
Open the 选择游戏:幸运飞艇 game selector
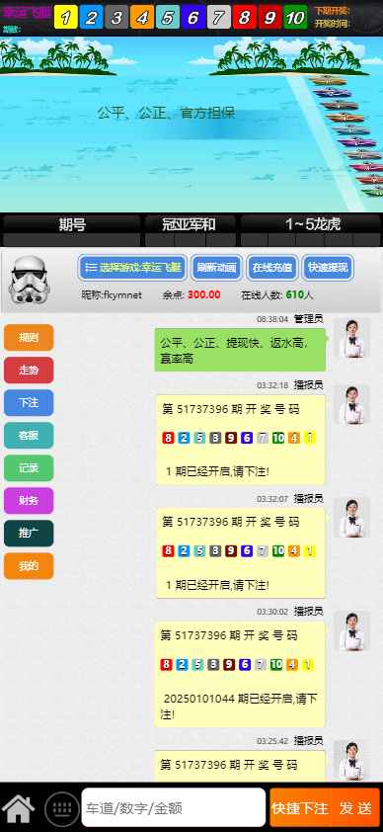click(133, 268)
